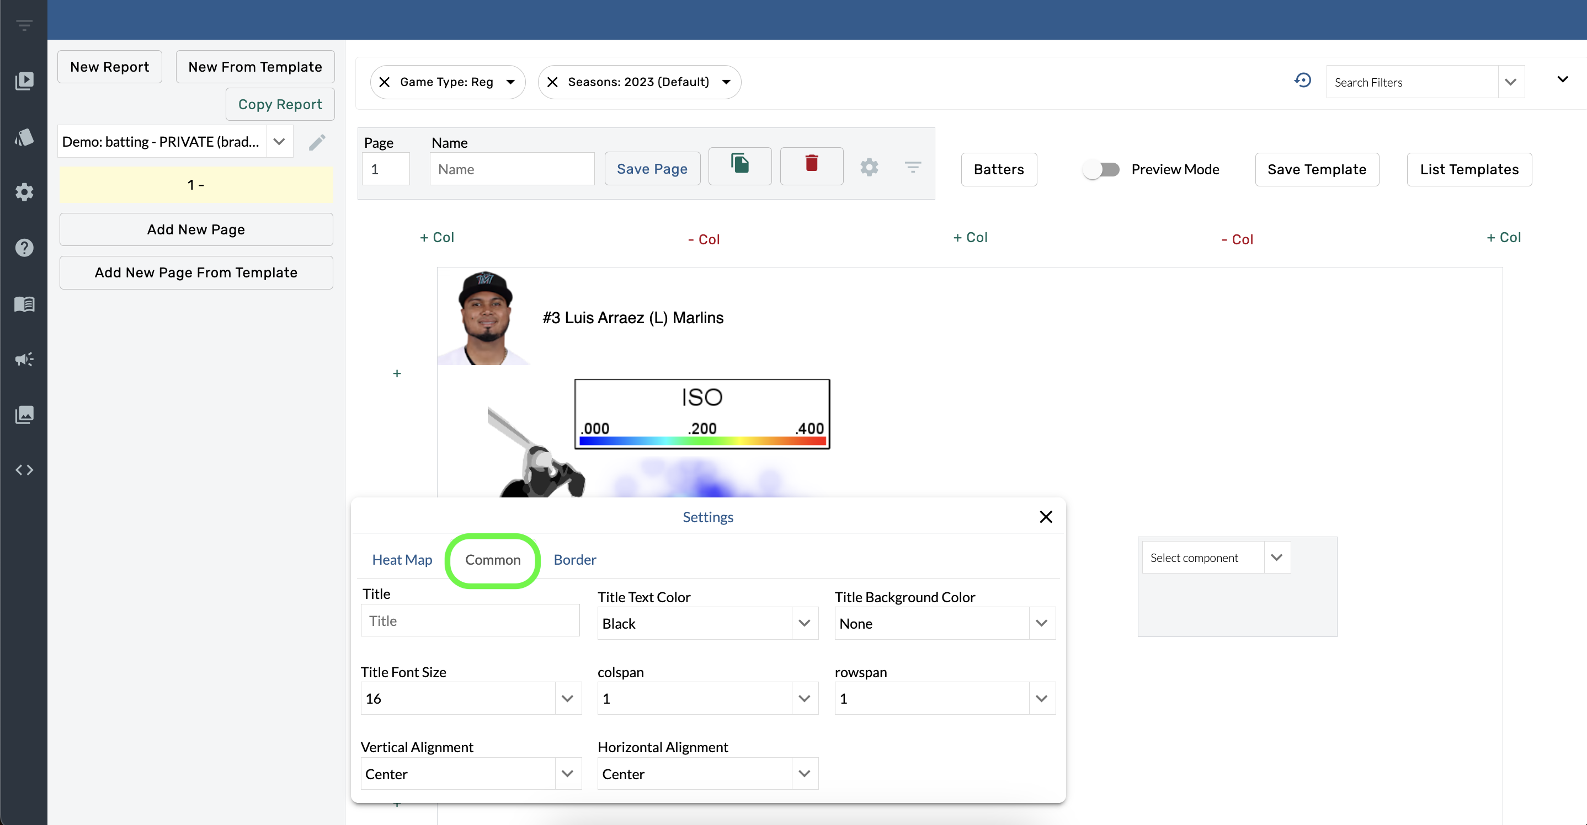Click the green copy page icon
Screen dimensions: 1587x825
739,164
